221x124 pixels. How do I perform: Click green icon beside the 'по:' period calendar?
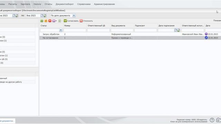(45, 15)
